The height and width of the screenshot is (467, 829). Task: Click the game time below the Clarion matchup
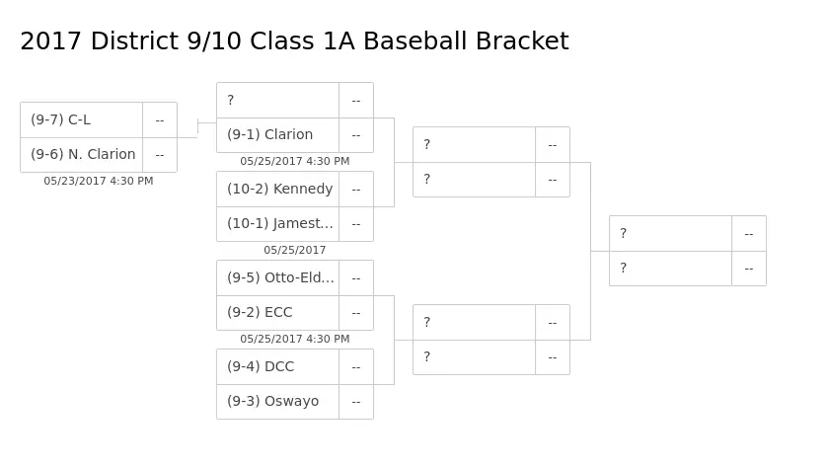(295, 162)
